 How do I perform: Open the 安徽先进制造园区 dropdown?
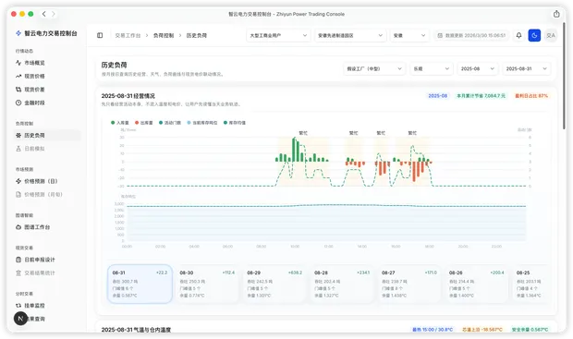coord(350,35)
